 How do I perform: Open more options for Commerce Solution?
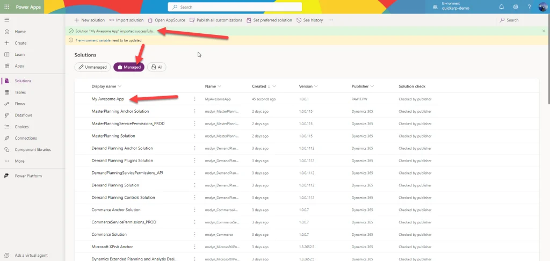click(194, 234)
